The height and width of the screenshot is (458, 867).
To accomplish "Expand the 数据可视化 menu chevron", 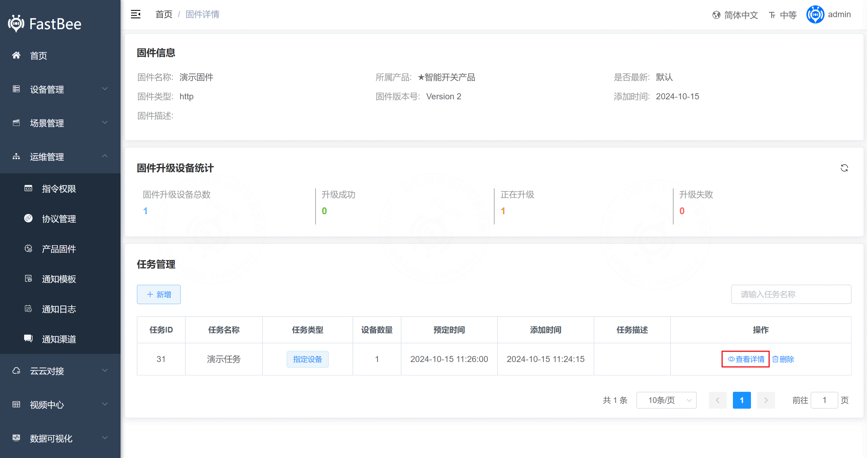I will (105, 438).
